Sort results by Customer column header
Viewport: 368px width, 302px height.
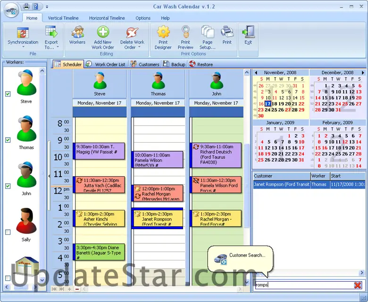tap(282, 176)
